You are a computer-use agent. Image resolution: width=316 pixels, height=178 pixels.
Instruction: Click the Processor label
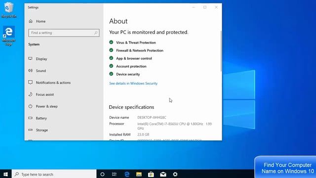pos(117,124)
